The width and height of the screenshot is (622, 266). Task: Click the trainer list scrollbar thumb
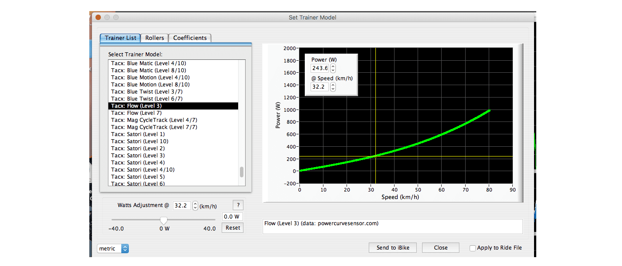(x=242, y=172)
